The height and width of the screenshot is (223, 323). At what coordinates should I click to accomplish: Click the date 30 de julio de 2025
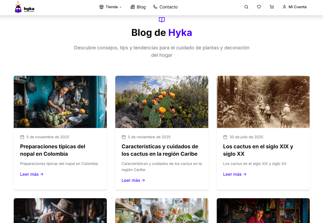coord(246,137)
